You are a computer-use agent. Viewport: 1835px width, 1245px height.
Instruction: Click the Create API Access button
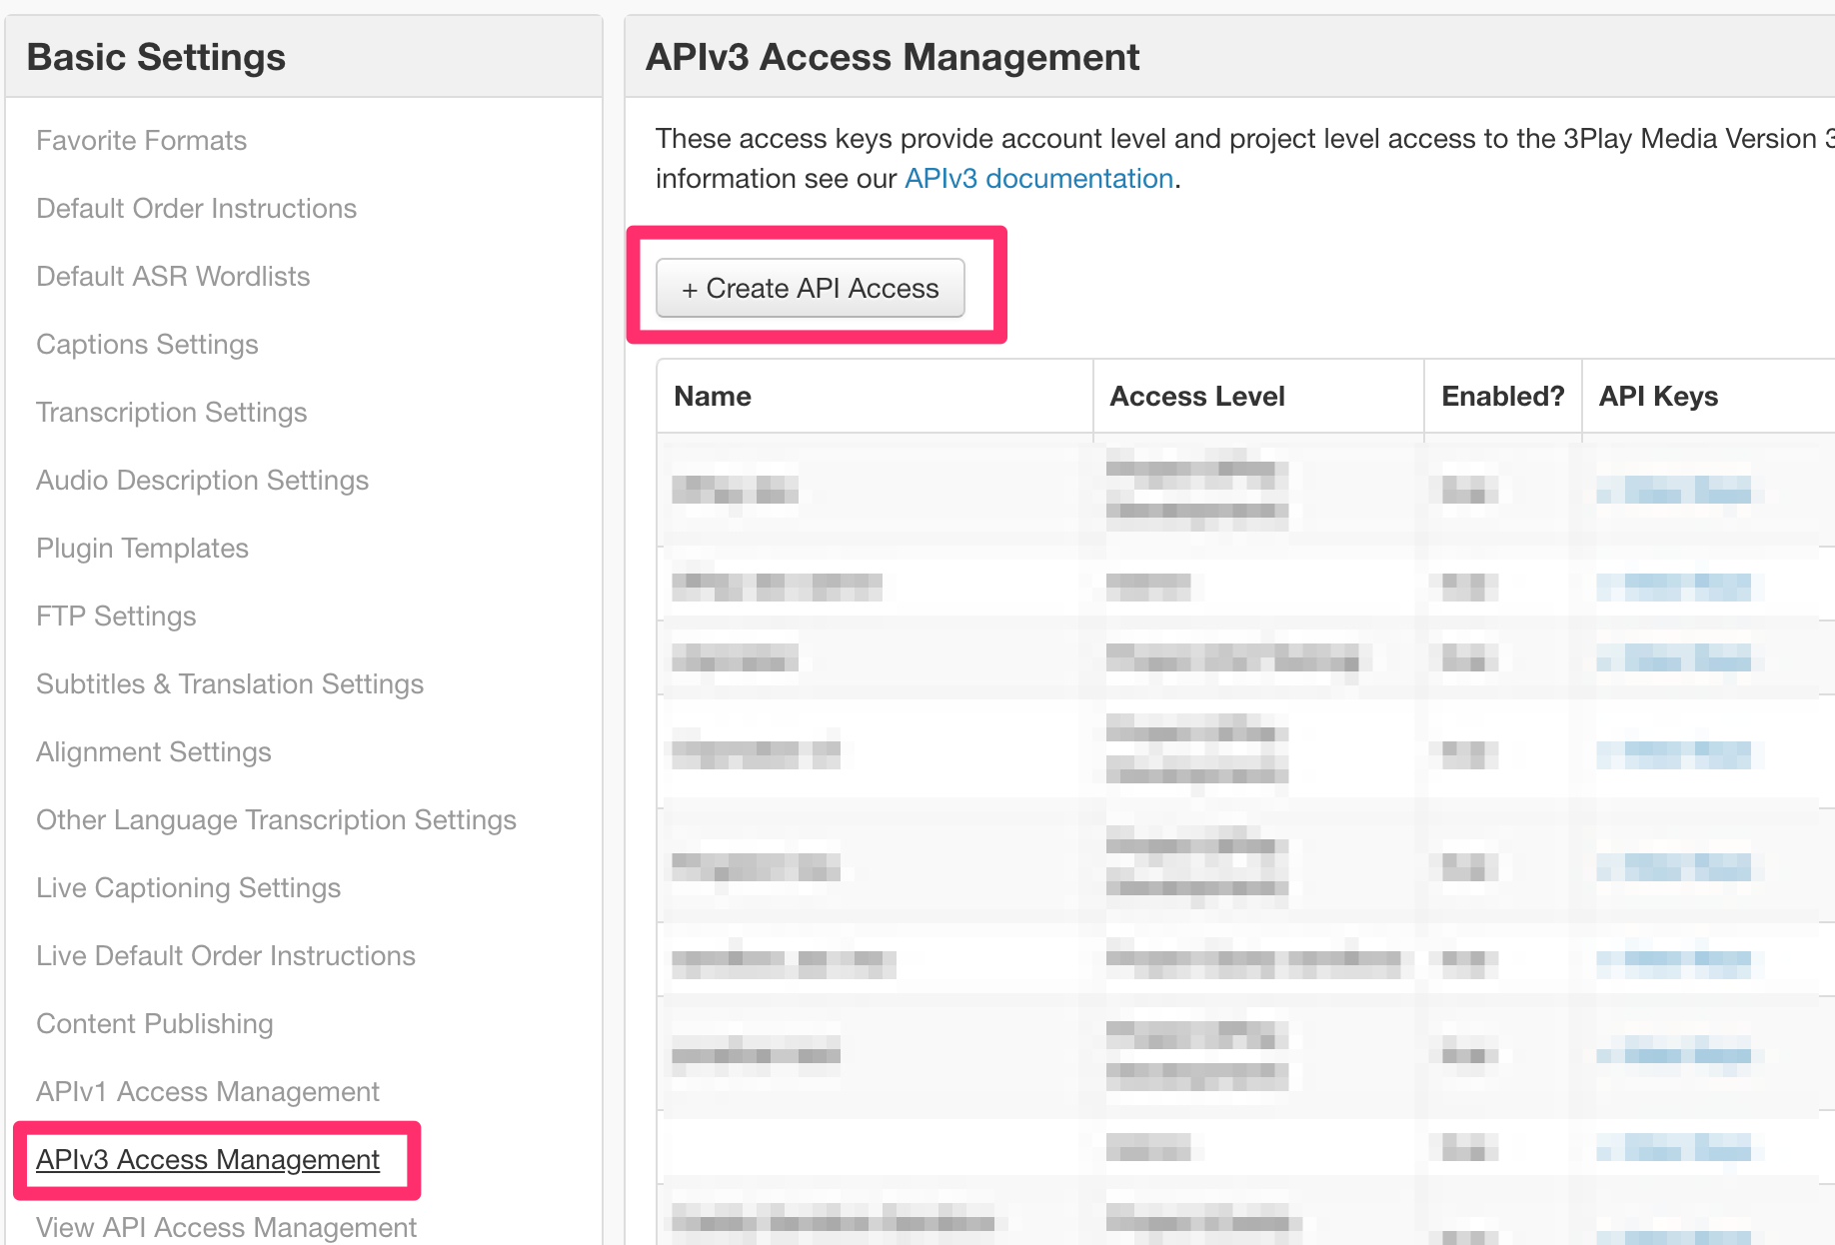[810, 289]
